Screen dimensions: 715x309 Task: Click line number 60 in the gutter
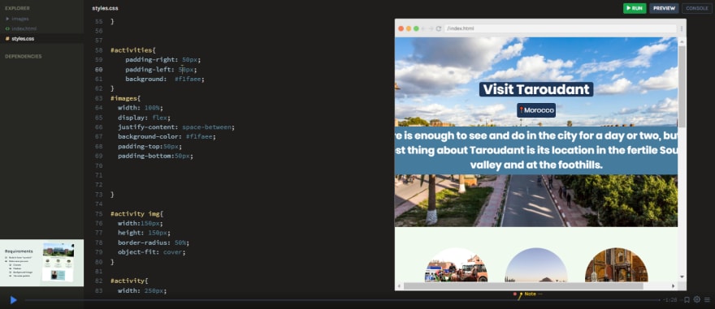(98, 70)
